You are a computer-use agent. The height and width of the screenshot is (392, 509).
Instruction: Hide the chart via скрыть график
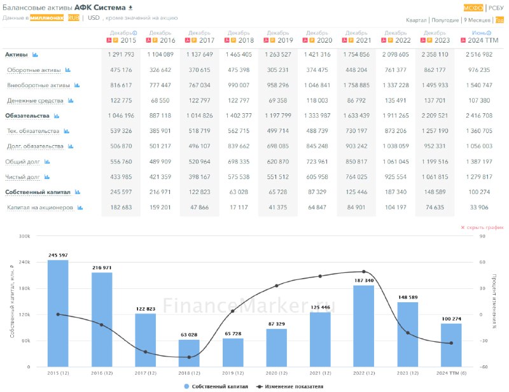pyautogui.click(x=482, y=227)
